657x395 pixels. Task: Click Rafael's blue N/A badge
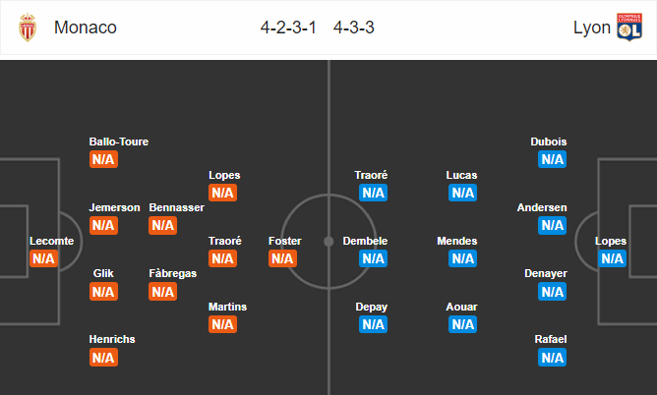(x=552, y=358)
